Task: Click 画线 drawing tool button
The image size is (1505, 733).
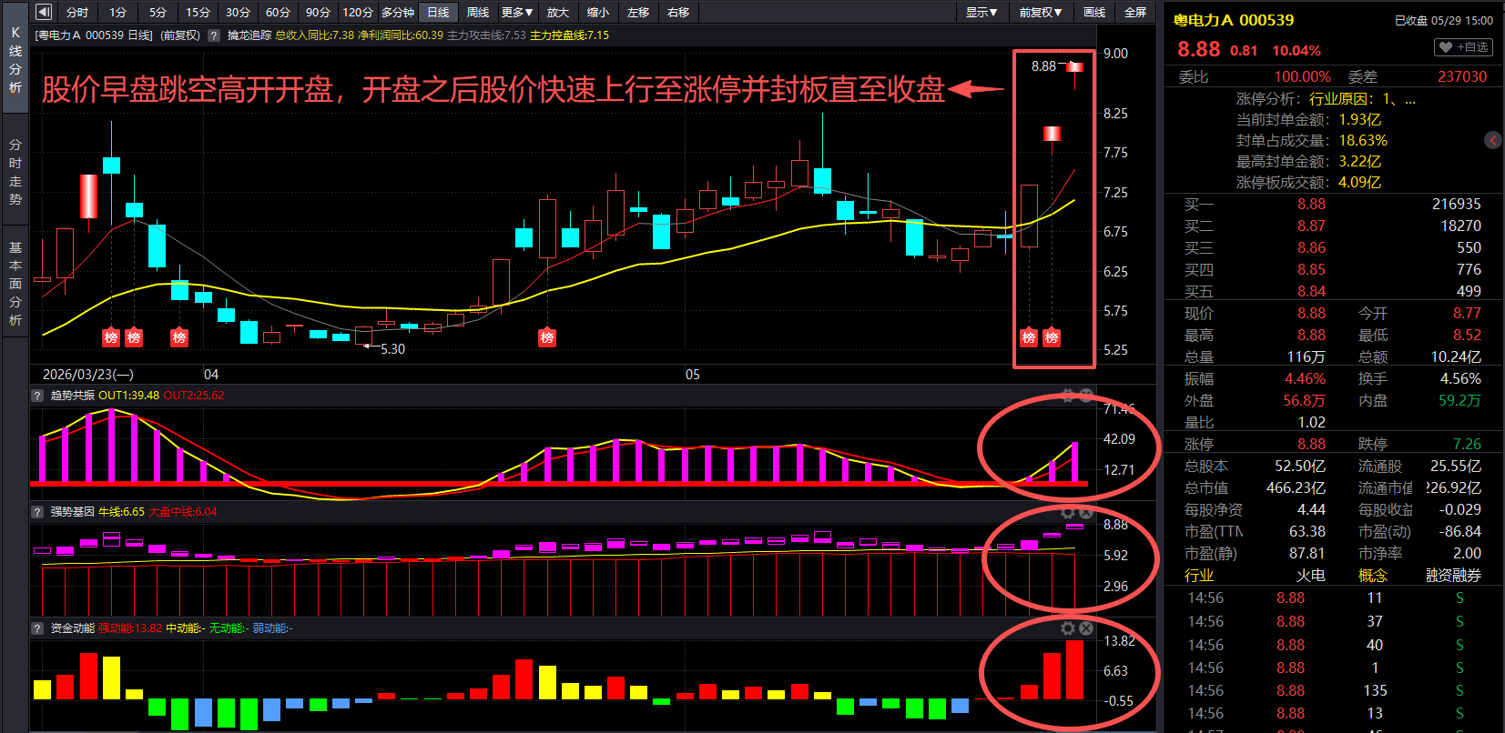Action: [1094, 12]
